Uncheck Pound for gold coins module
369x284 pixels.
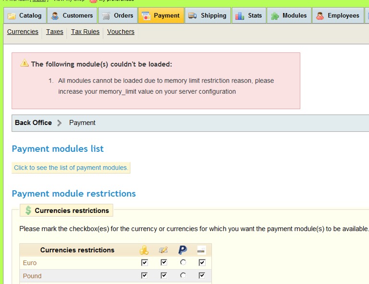click(145, 275)
